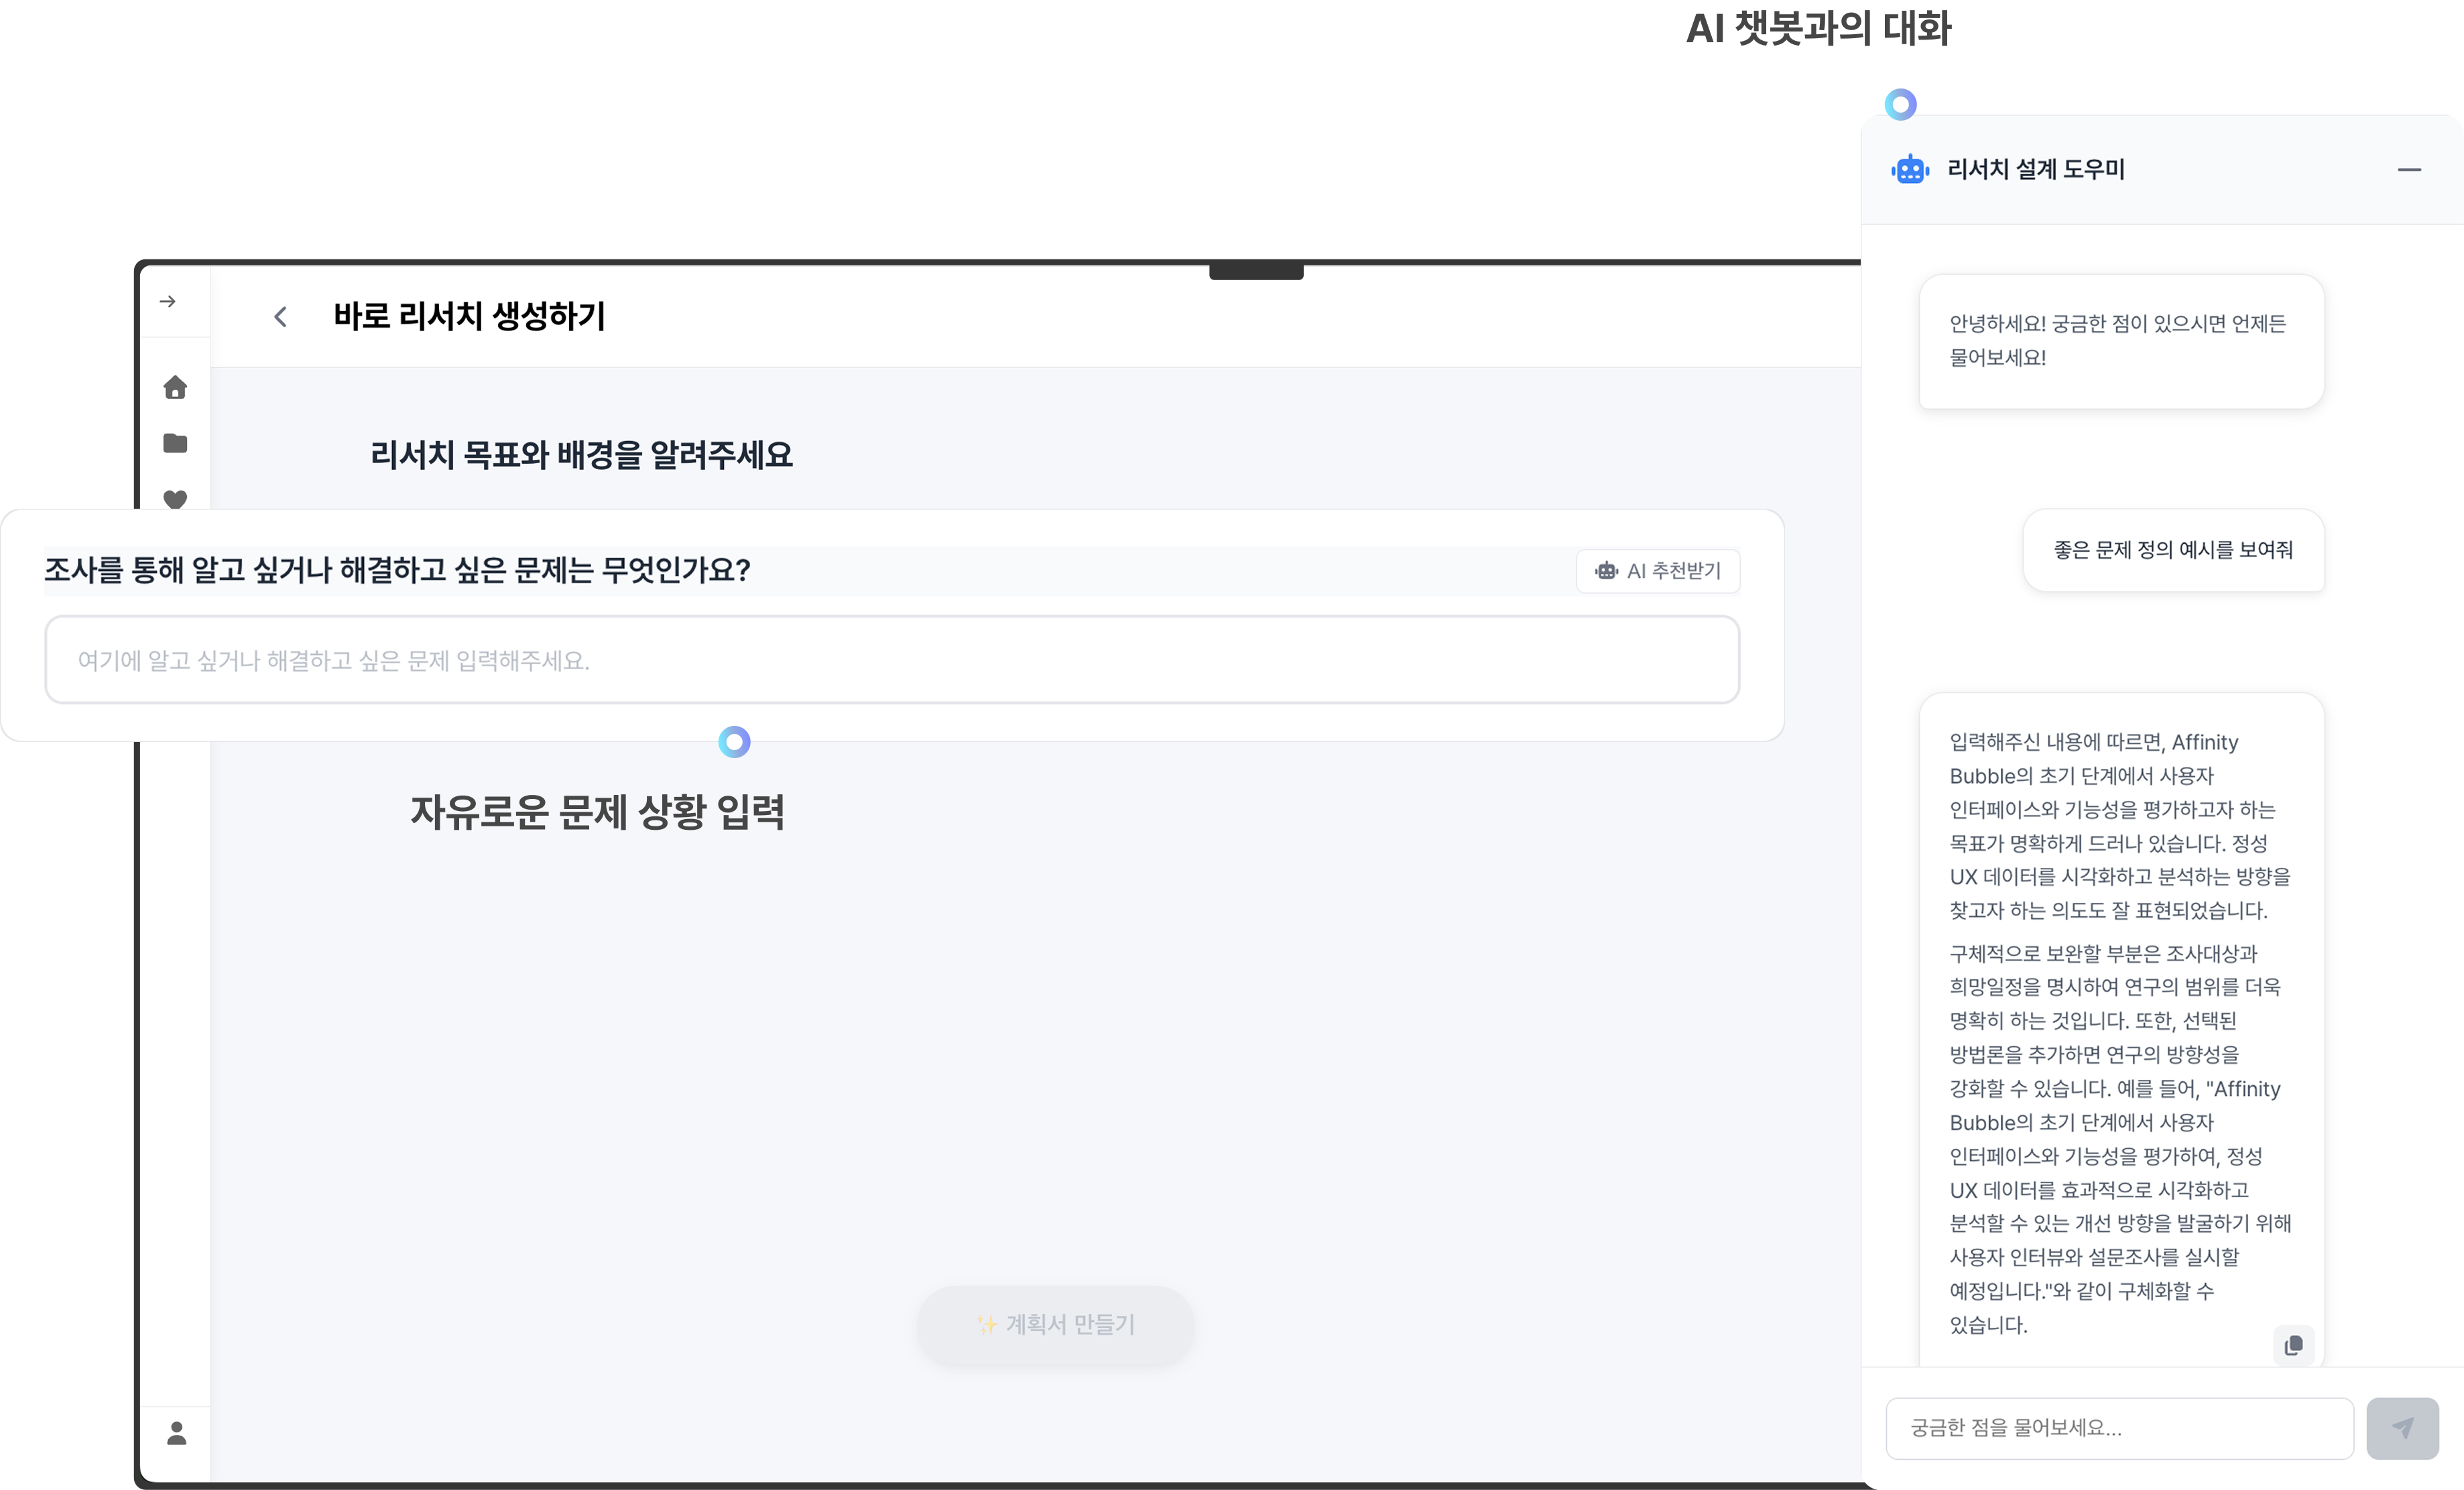This screenshot has height=1490, width=2464.
Task: Select the 좋은 문제 정의 예시를 보여줘 message bubble
Action: [2172, 550]
